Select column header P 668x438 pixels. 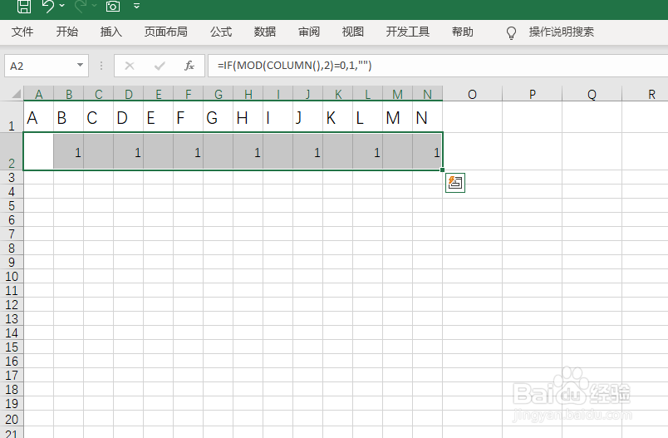coord(532,94)
